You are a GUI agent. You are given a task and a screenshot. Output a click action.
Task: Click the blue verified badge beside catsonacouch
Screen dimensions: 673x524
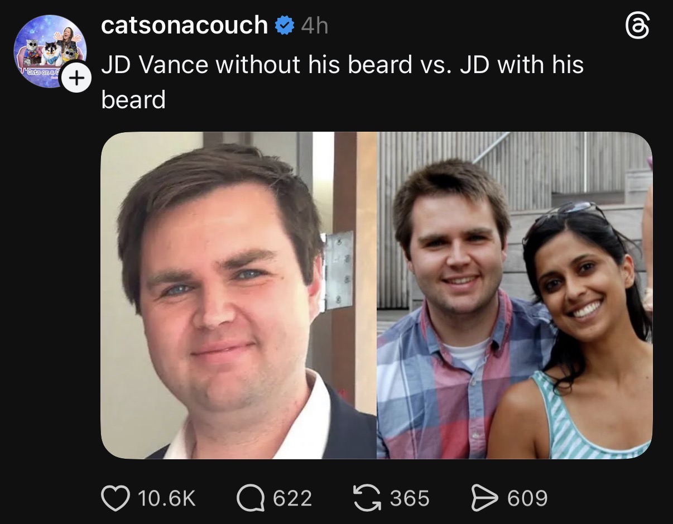point(285,25)
